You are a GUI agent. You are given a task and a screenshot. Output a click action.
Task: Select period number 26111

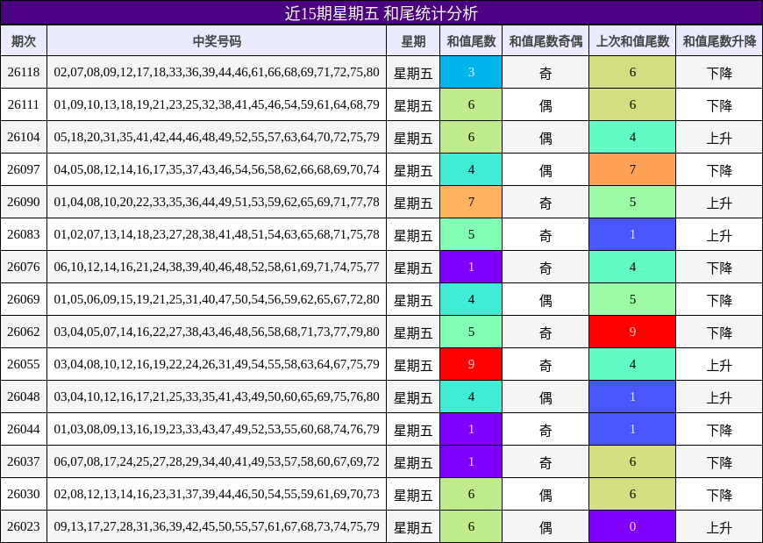pos(24,104)
